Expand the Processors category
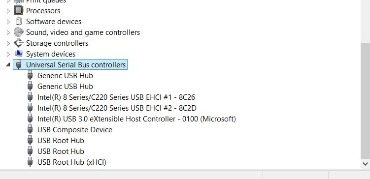Viewport: 370px width, 179px height. (x=8, y=11)
